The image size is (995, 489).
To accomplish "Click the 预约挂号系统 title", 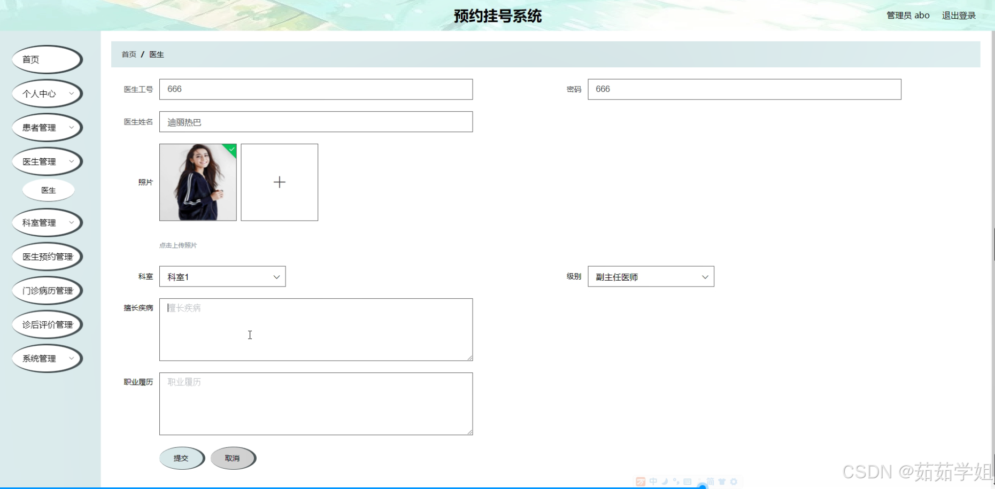I will pyautogui.click(x=498, y=16).
